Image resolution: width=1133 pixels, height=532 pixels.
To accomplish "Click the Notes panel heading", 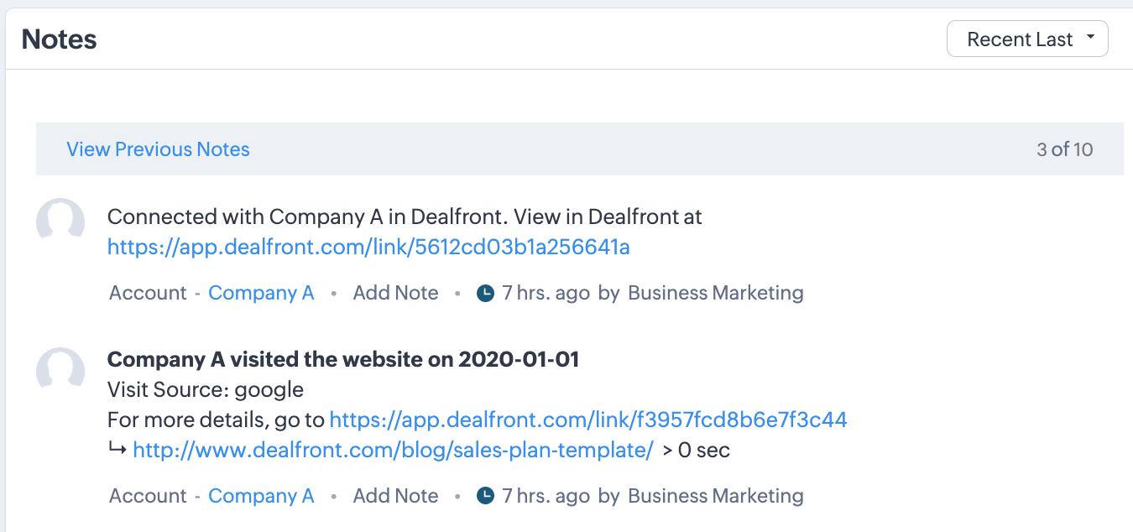I will point(58,39).
